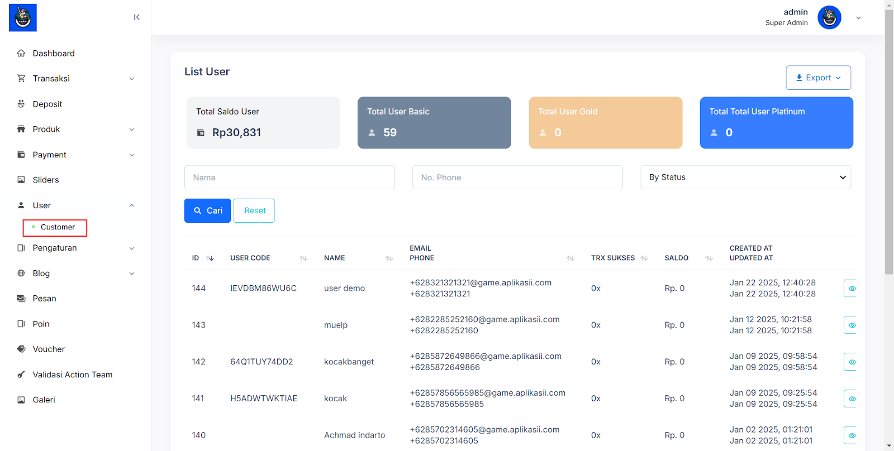The width and height of the screenshot is (894, 451).
Task: View details for the Achmad indarto row
Action: coord(850,435)
